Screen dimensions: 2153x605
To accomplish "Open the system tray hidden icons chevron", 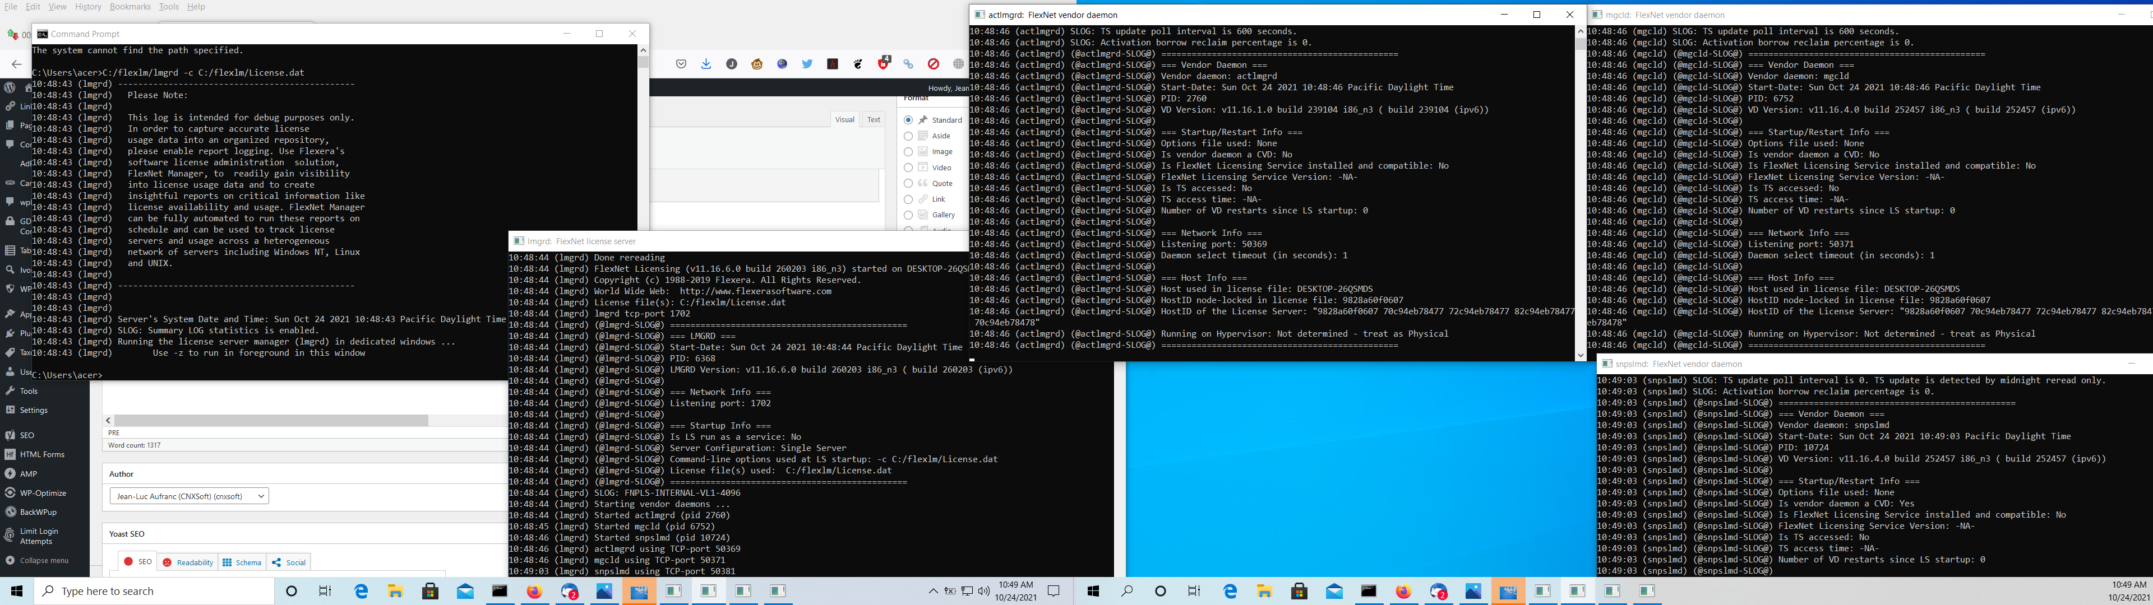I will tap(933, 591).
